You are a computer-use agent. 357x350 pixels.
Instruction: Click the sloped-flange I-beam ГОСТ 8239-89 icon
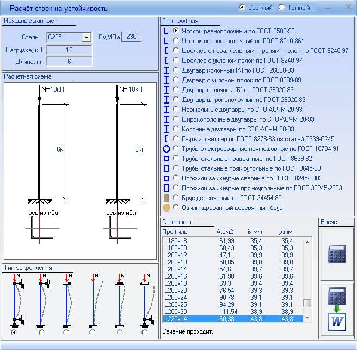pos(167,80)
